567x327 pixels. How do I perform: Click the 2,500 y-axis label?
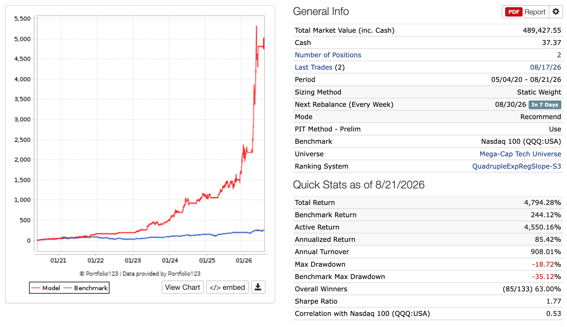22,140
